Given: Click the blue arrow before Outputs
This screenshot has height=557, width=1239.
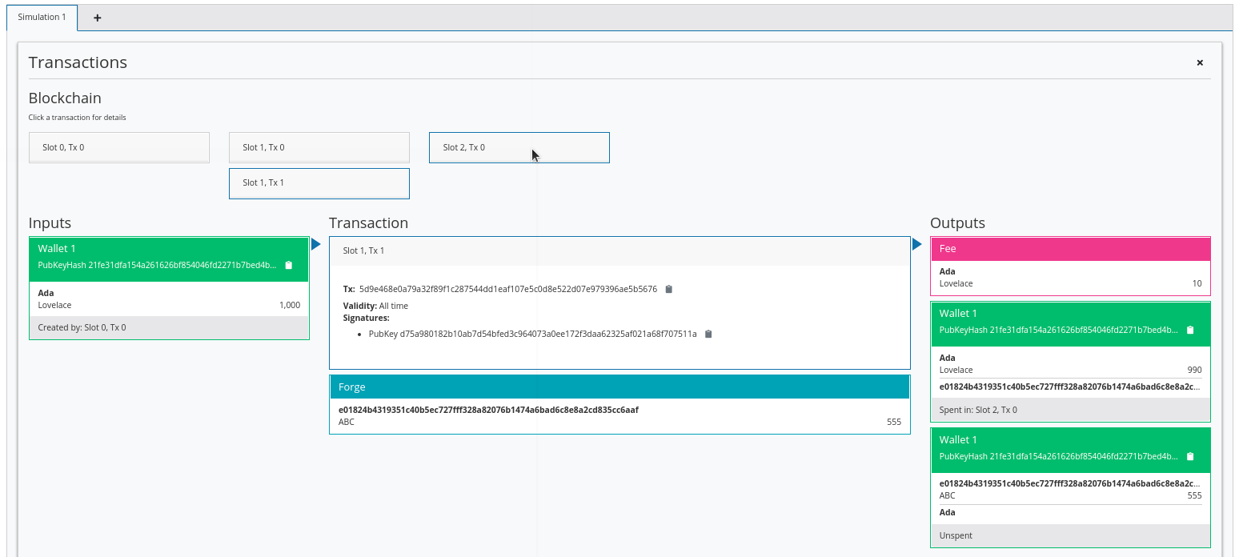Looking at the screenshot, I should [x=917, y=244].
